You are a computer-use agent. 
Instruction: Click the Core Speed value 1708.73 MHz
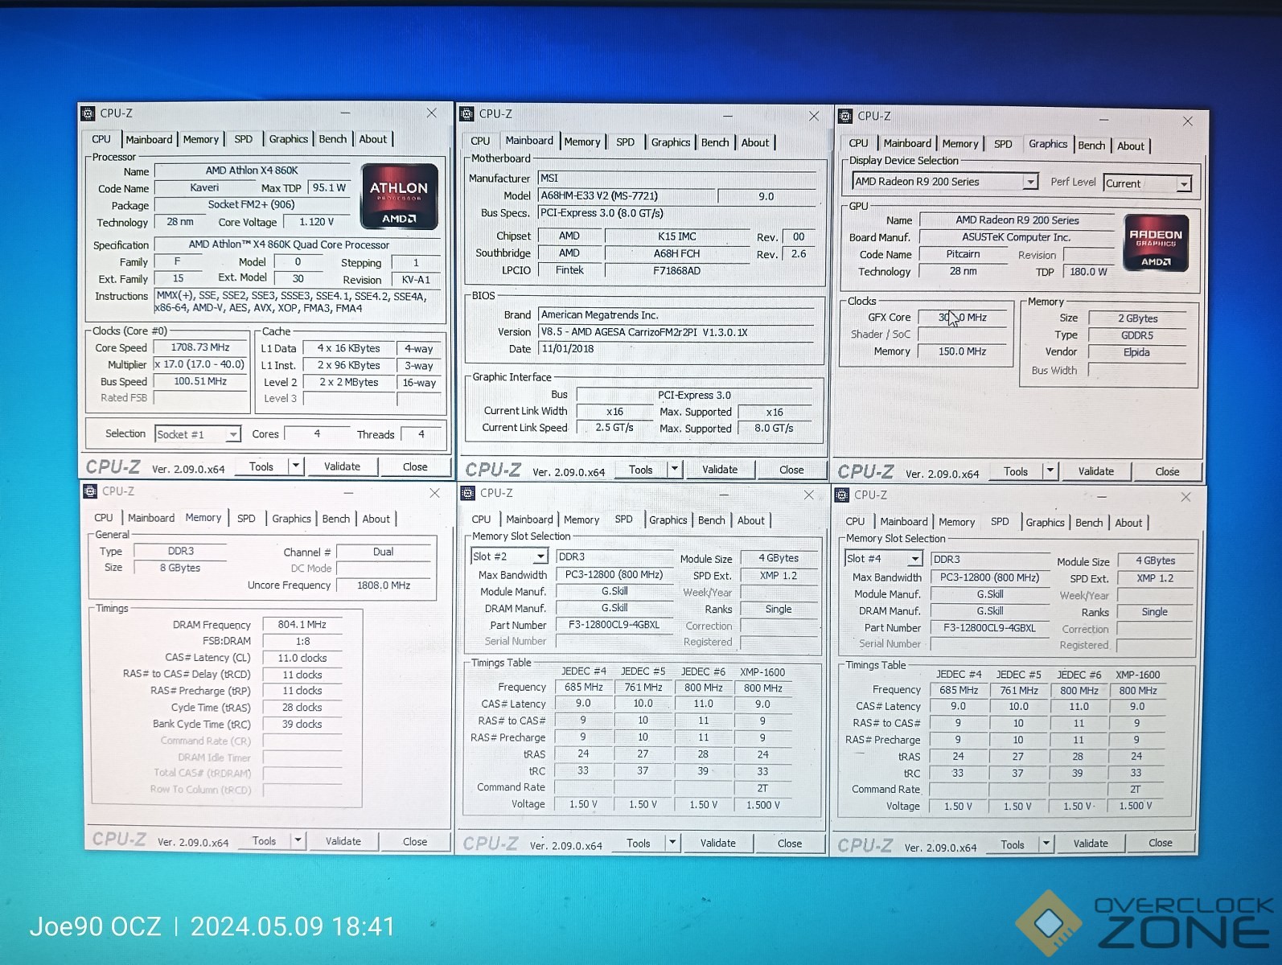[200, 347]
